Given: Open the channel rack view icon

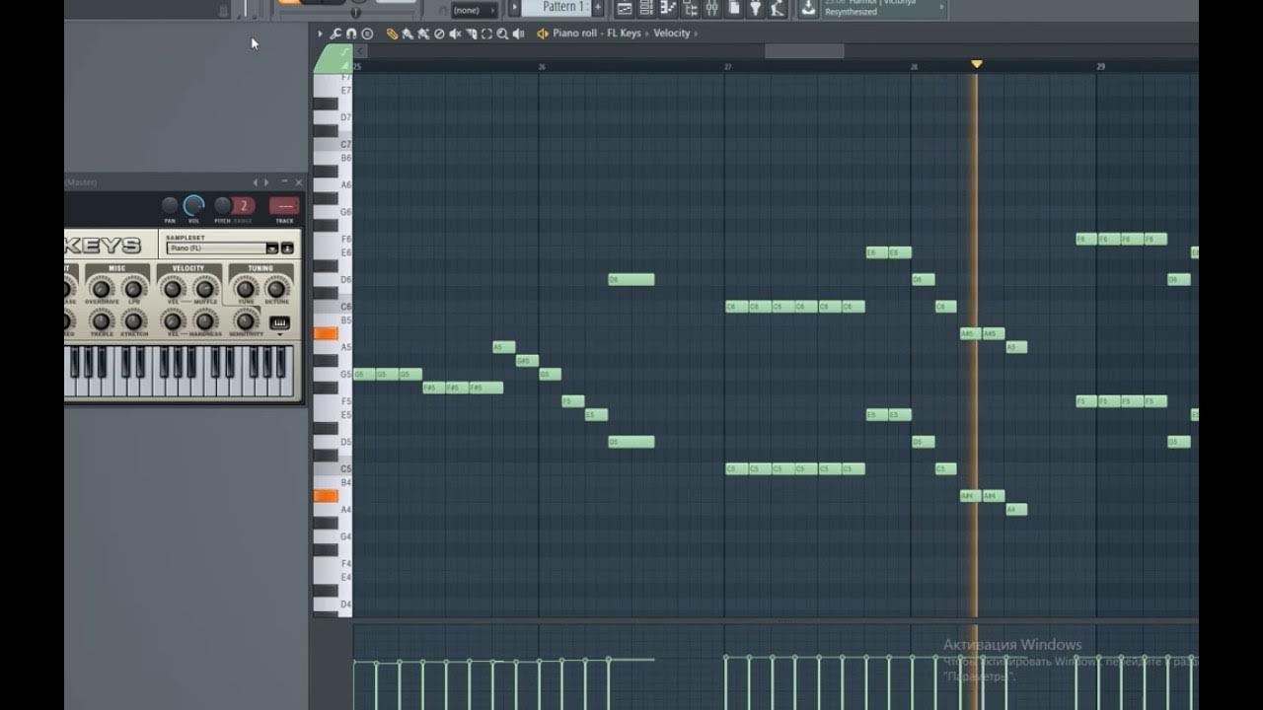Looking at the screenshot, I should (x=646, y=8).
